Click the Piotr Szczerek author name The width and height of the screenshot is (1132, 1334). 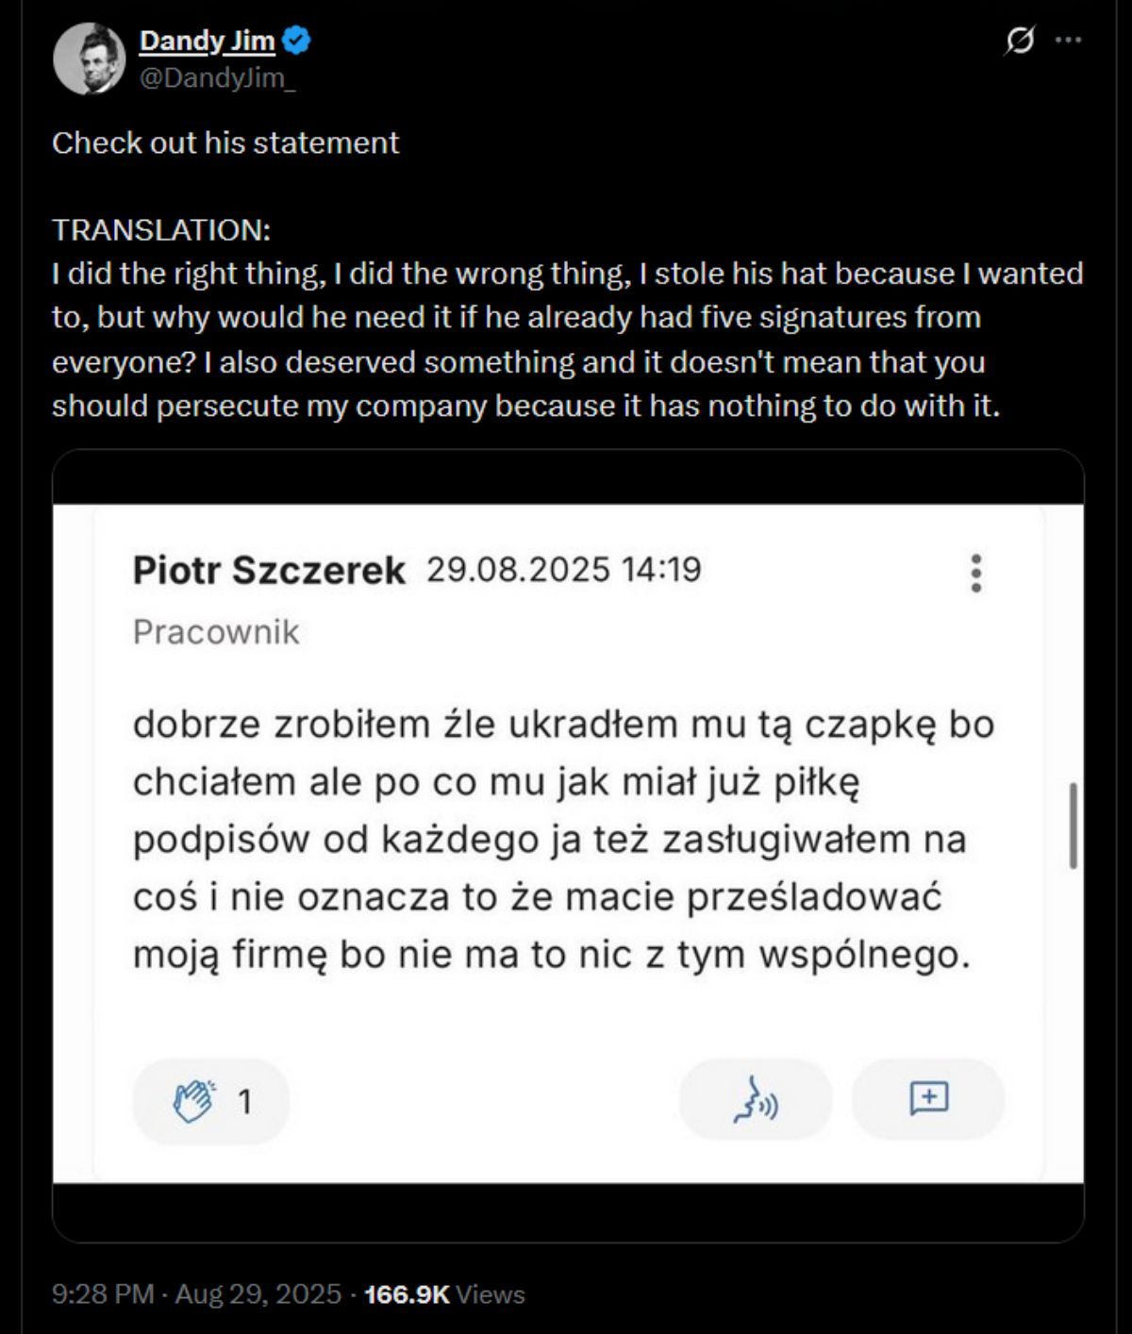[x=269, y=571]
